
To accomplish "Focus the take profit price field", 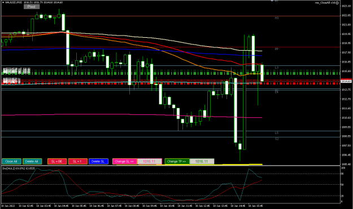I will coord(202,162).
